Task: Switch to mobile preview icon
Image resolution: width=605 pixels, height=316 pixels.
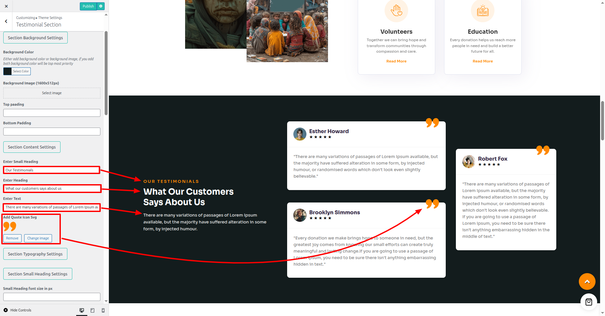Action: coord(103,310)
